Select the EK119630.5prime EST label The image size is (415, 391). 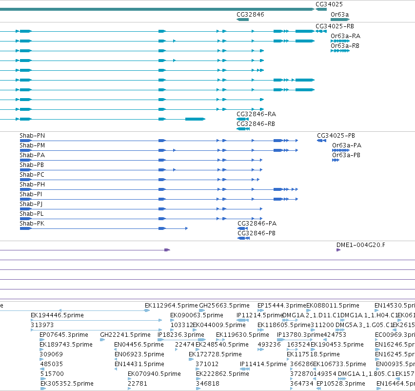coord(242,335)
